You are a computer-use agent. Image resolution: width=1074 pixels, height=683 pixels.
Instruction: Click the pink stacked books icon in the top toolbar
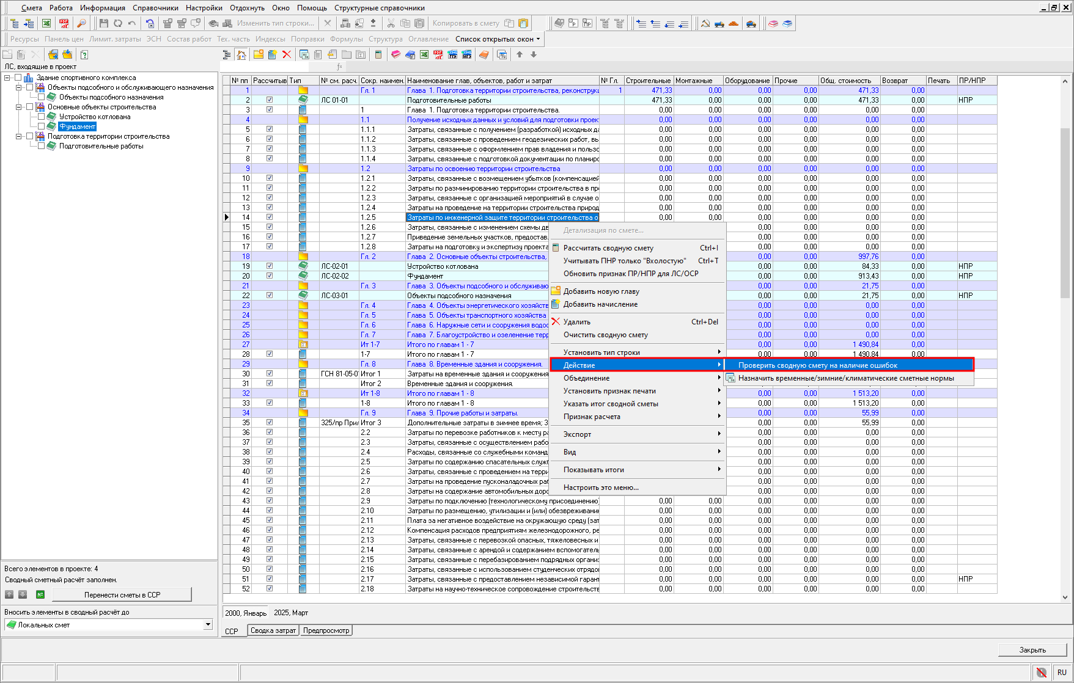click(x=773, y=23)
